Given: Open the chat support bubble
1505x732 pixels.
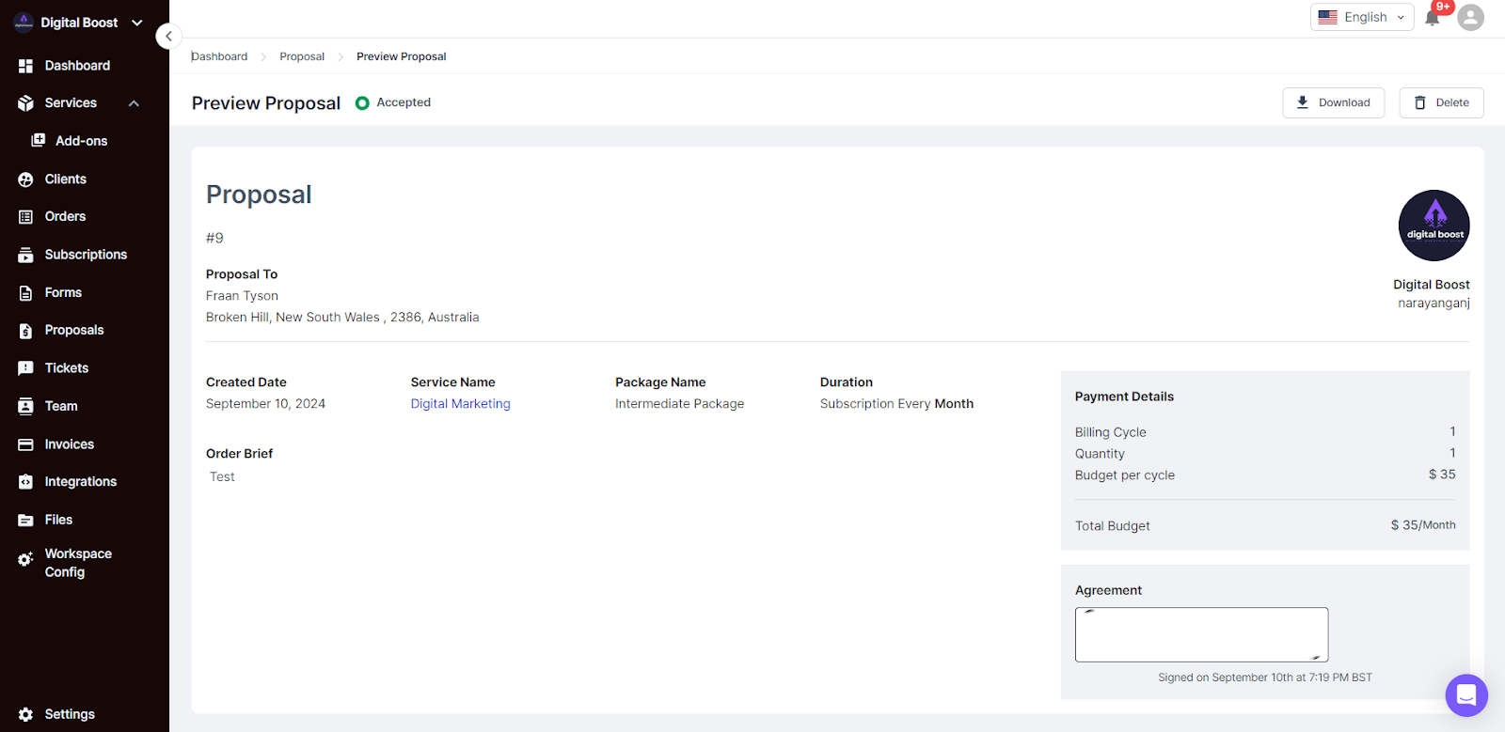Looking at the screenshot, I should coord(1466,695).
